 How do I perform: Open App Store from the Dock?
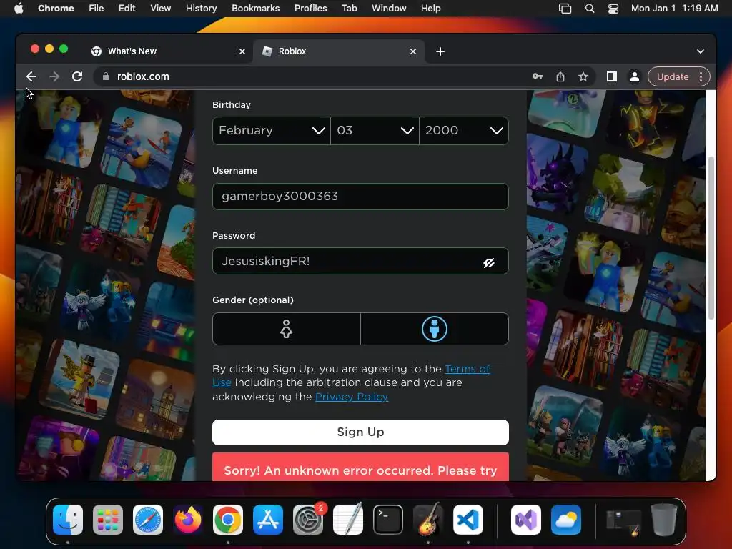tap(268, 520)
